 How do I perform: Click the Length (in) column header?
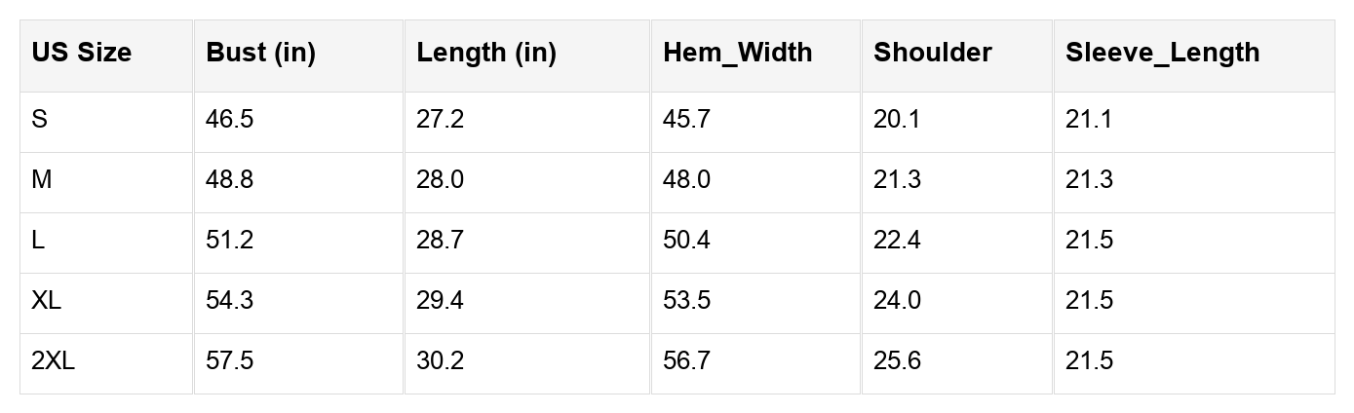(x=485, y=53)
